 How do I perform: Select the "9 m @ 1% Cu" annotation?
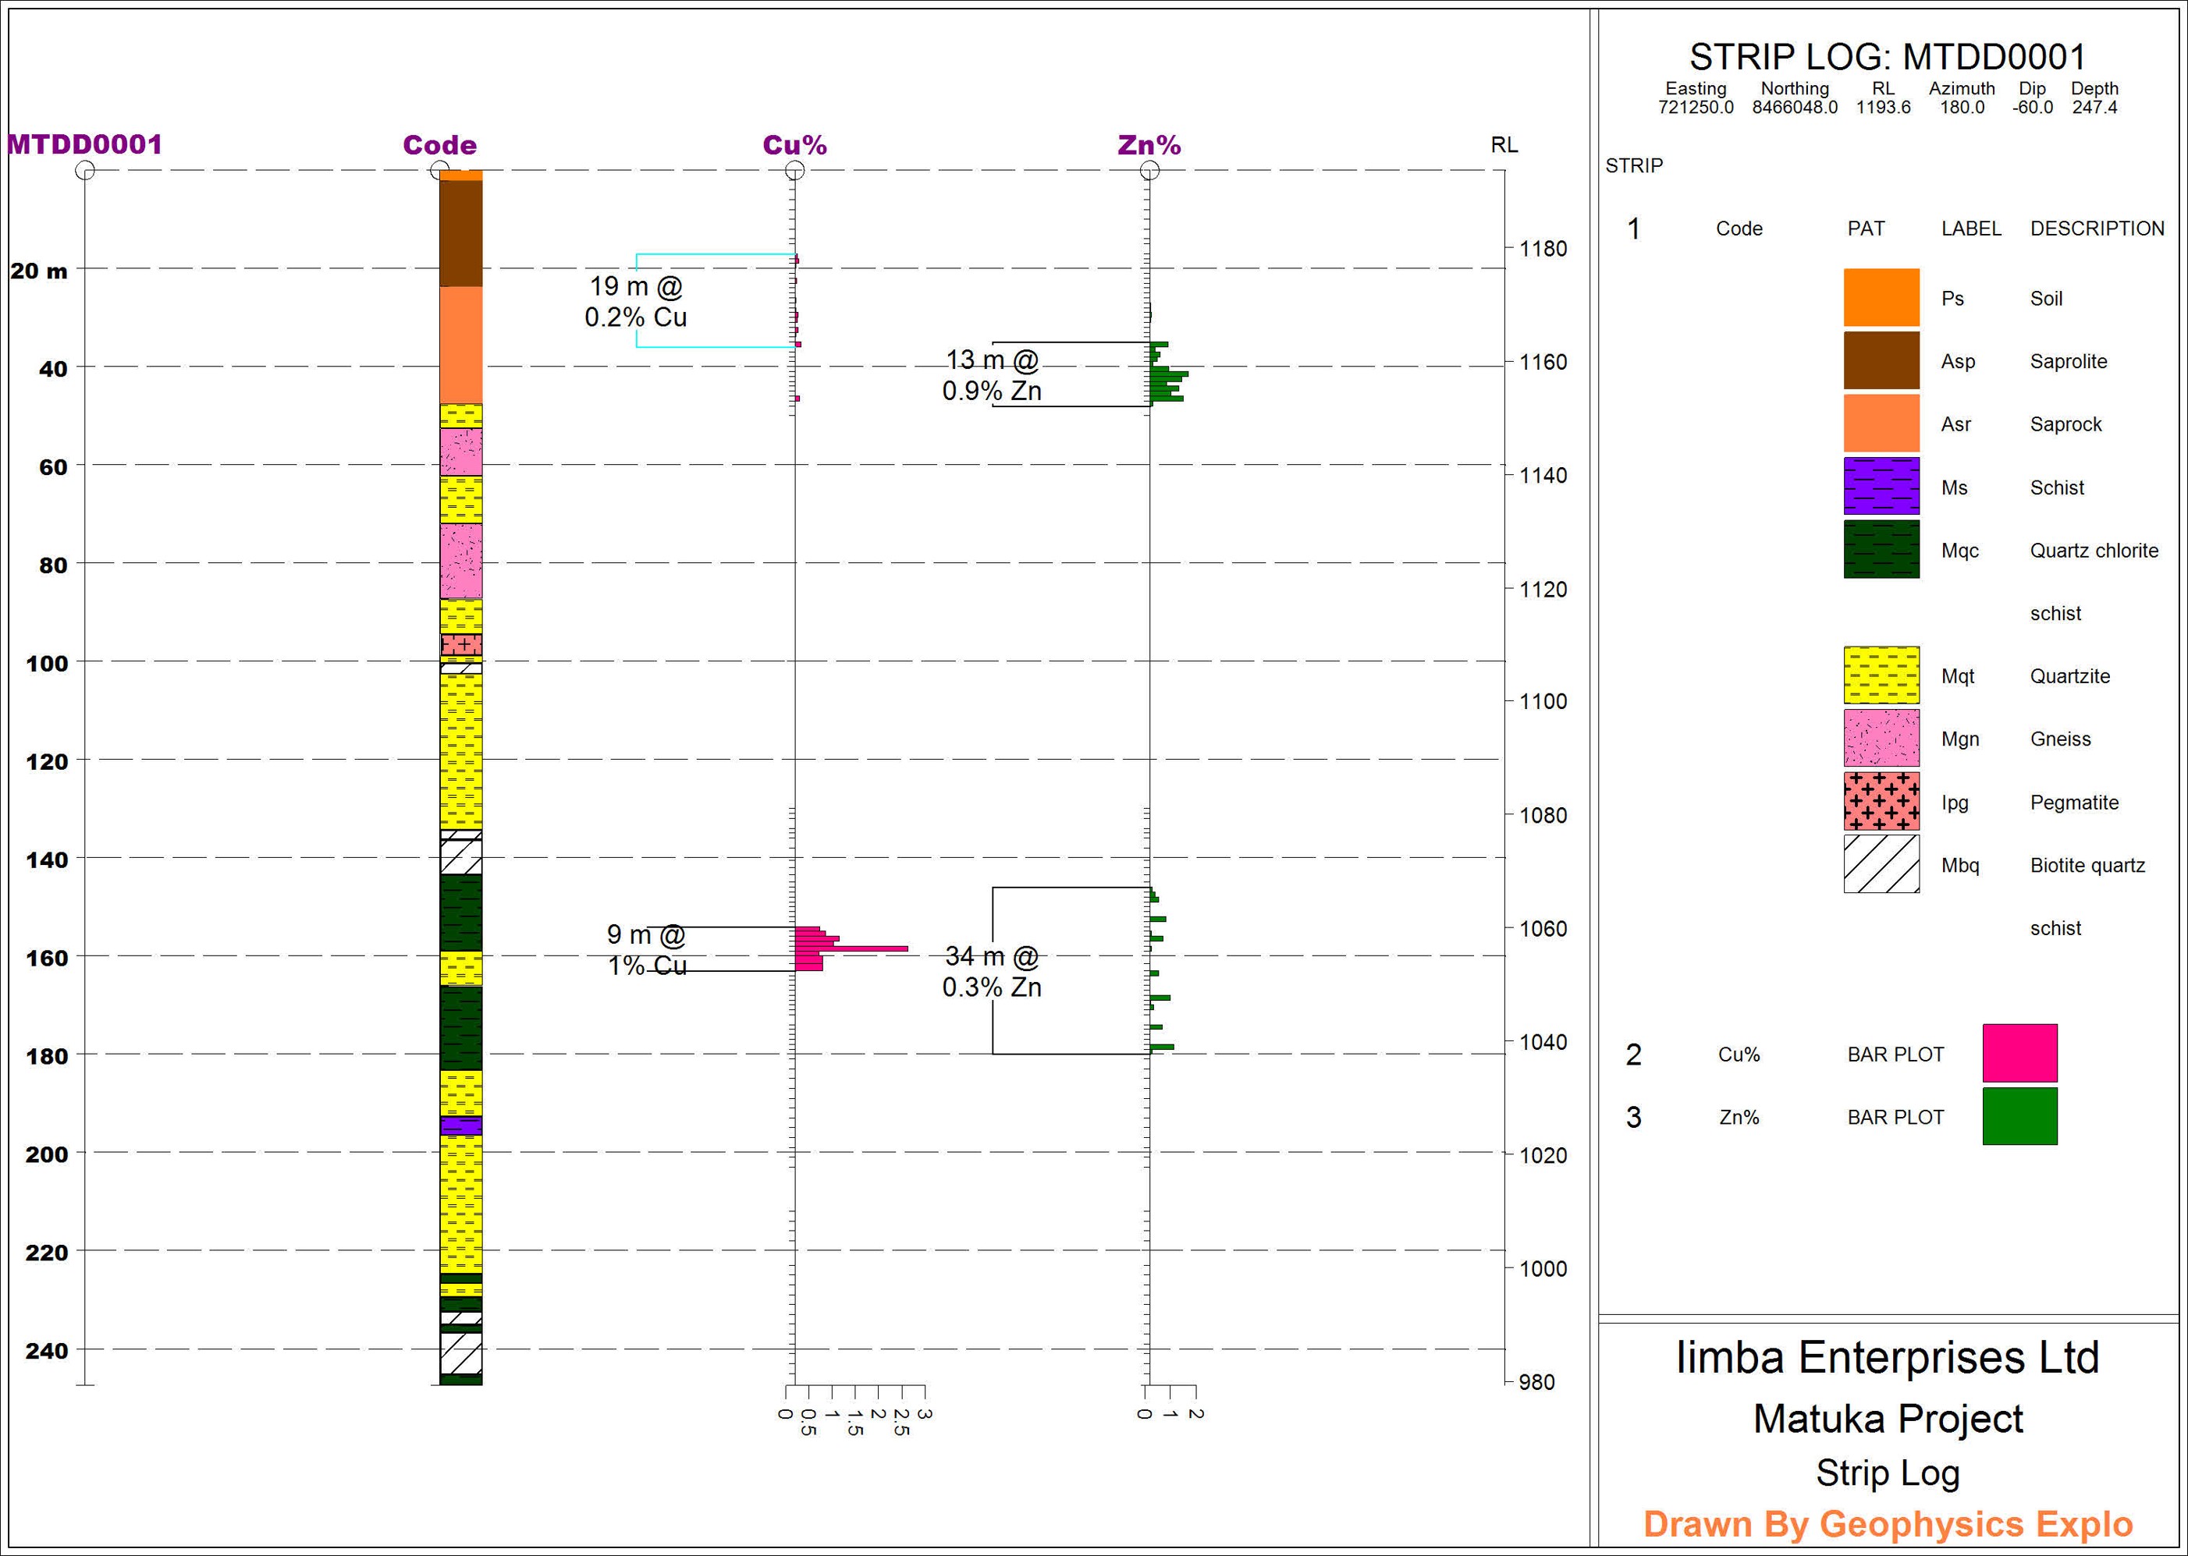click(x=647, y=949)
